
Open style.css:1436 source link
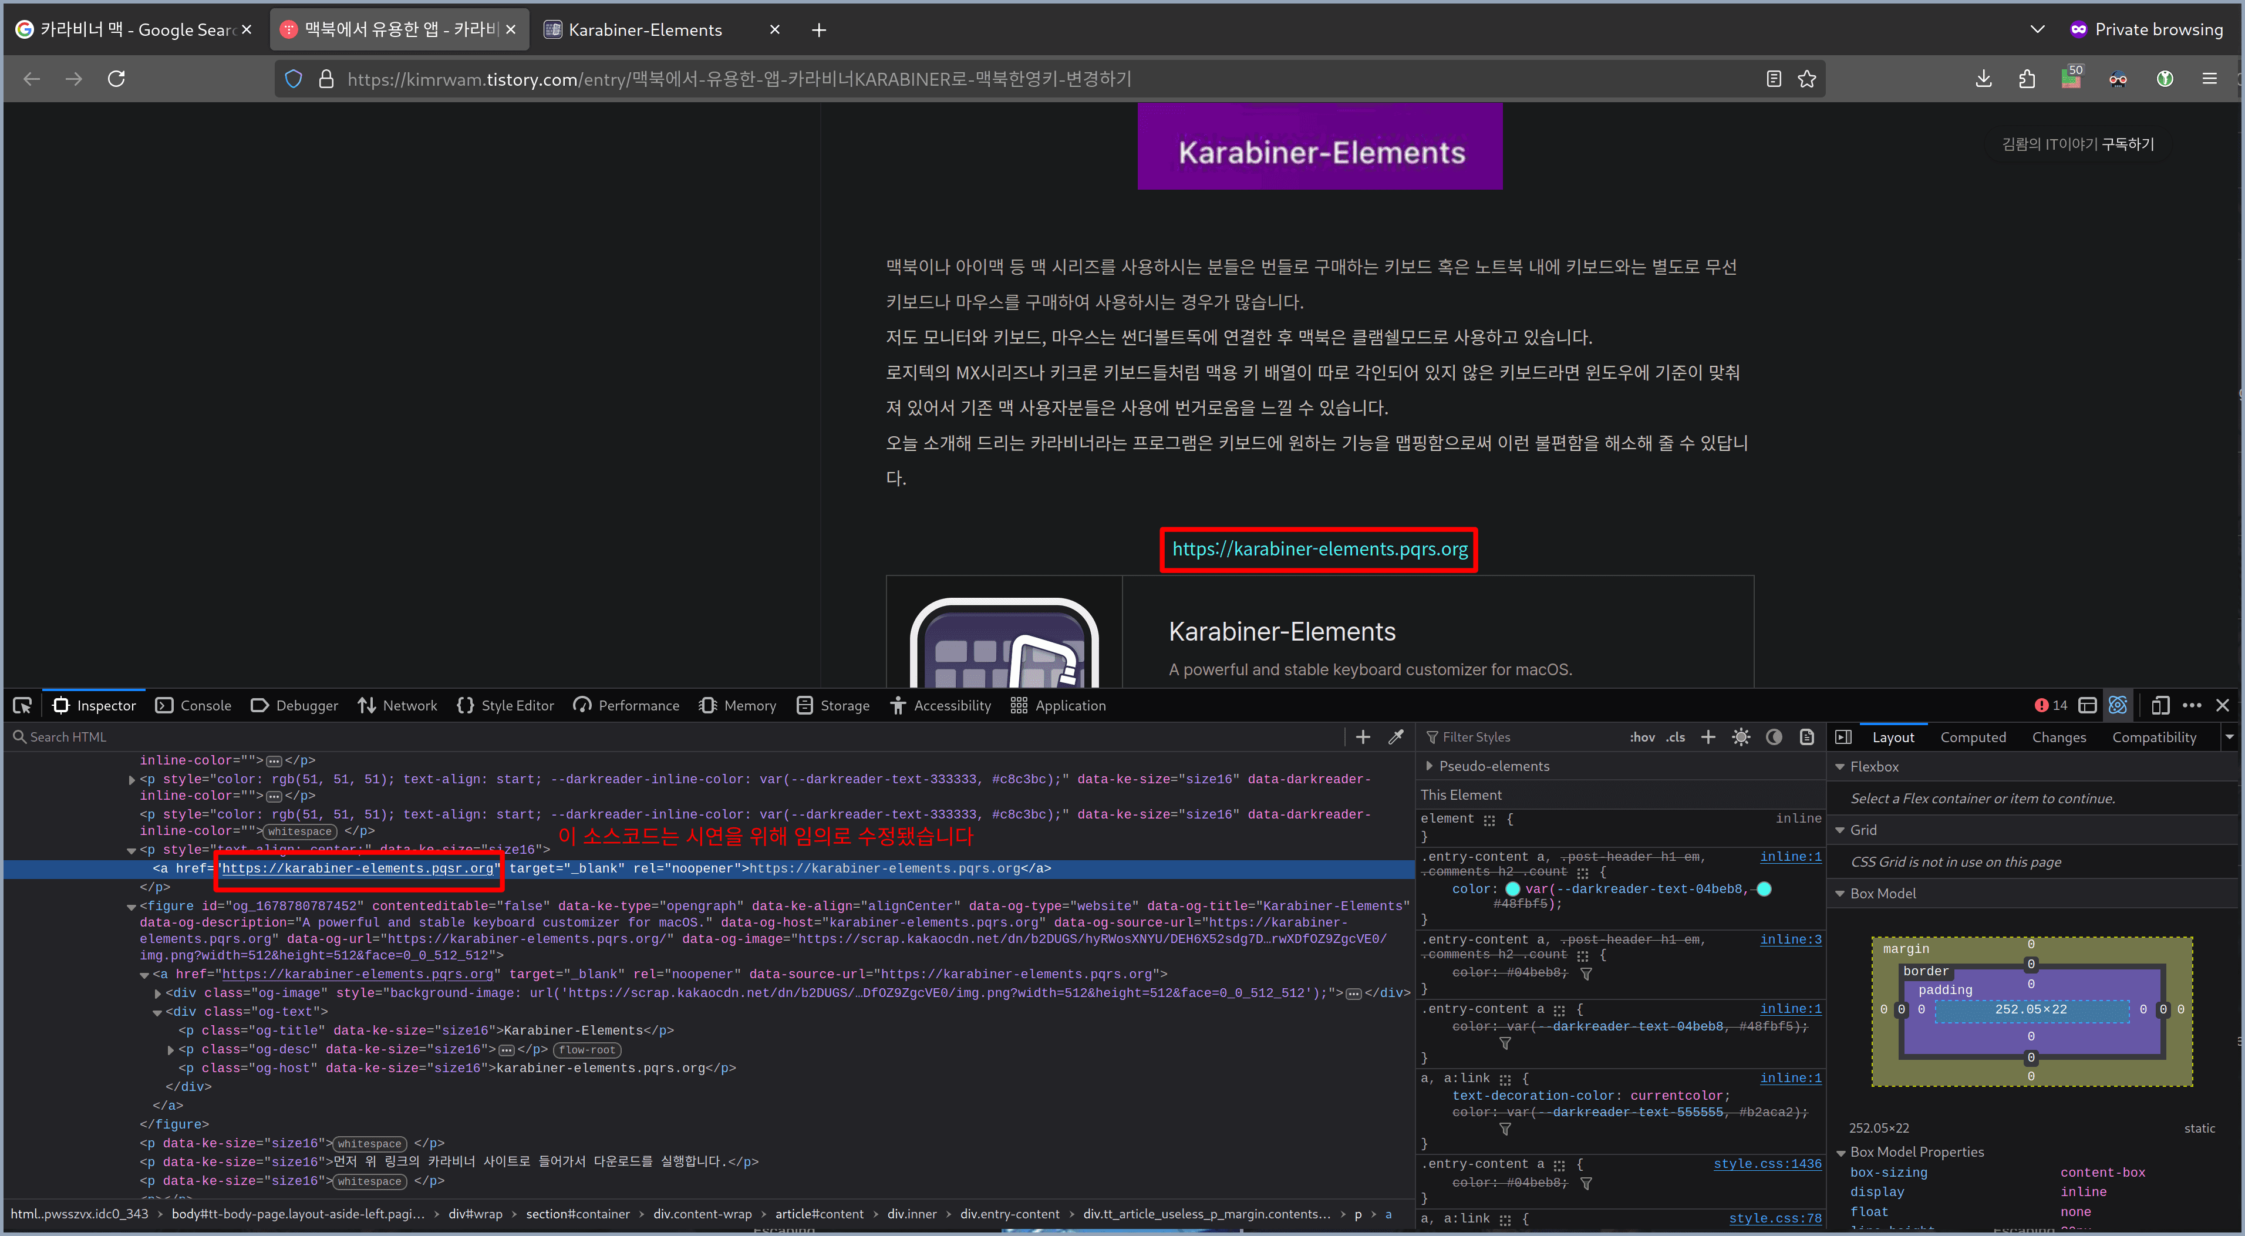(1767, 1164)
